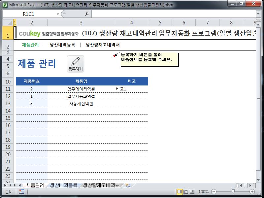Viewport: 264px width, 198px height.
Task: Switch to Page Break Preview icon
Action: pos(192,192)
